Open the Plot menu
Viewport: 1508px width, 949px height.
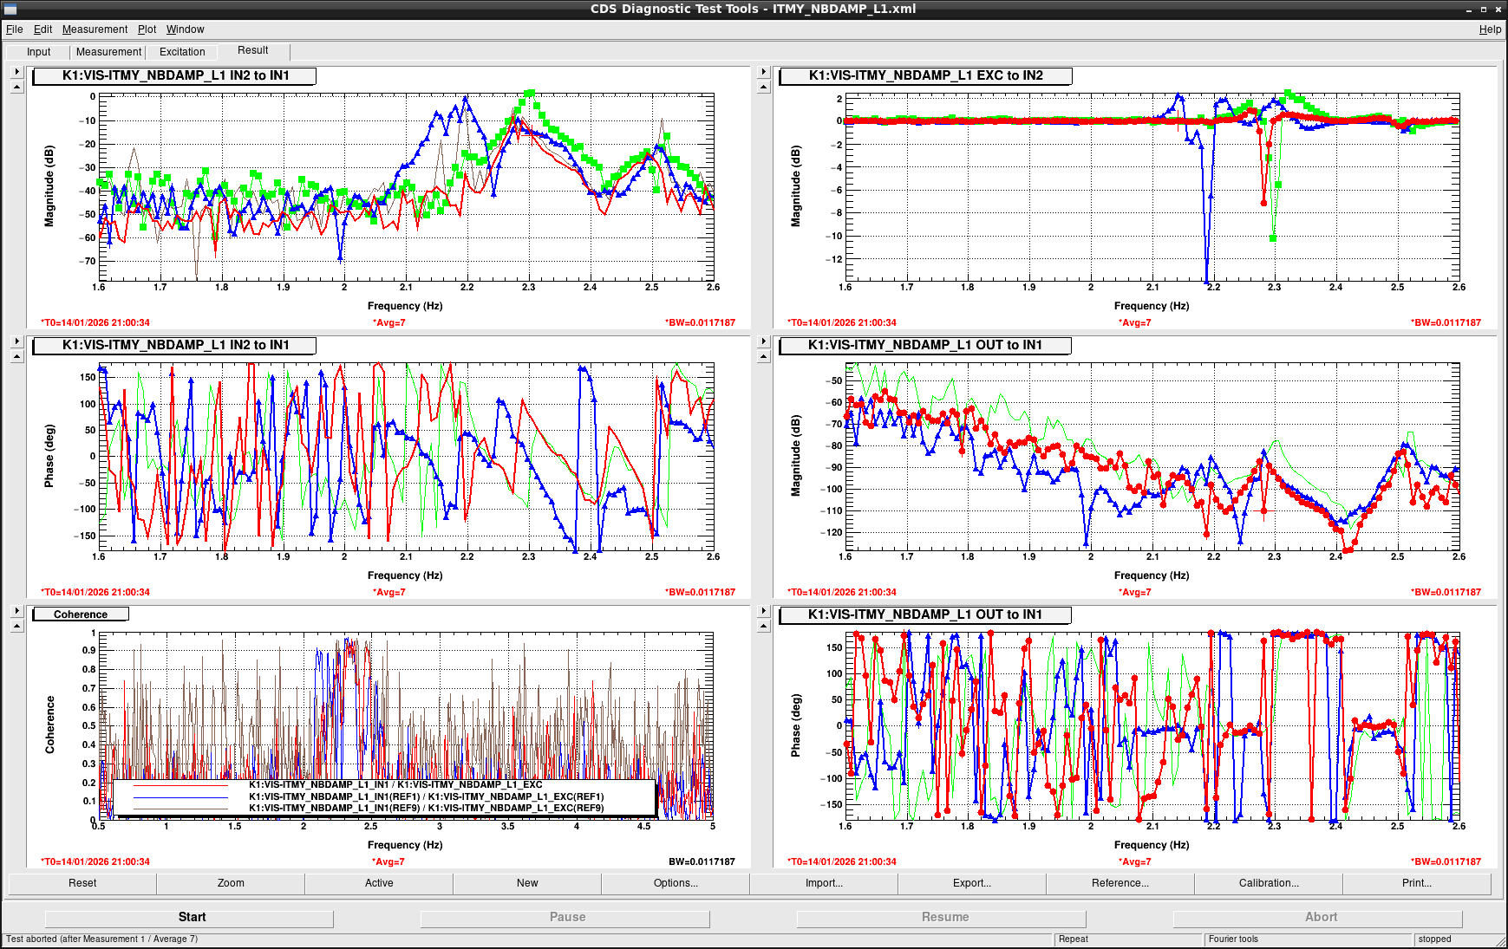[147, 29]
